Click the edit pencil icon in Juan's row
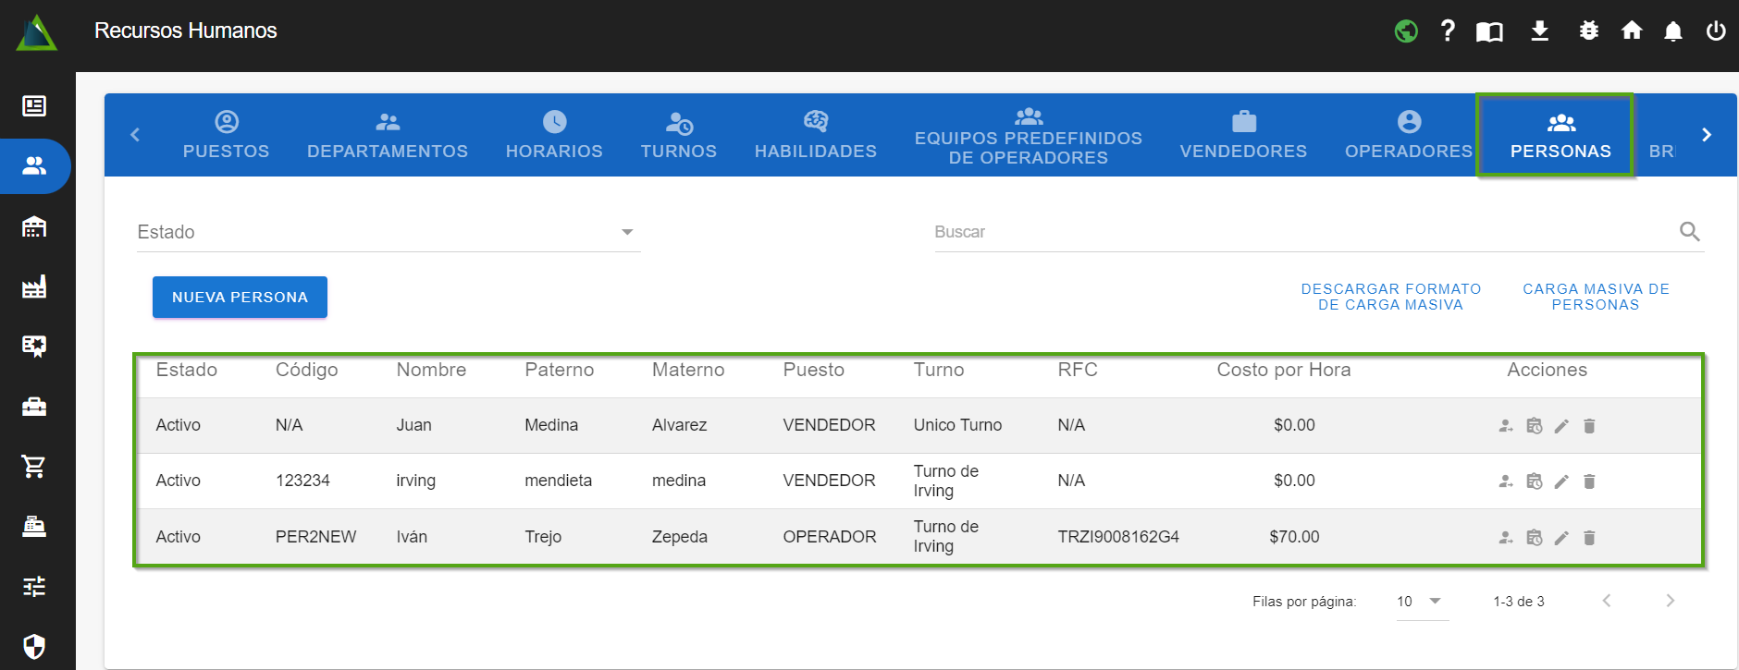1739x670 pixels. pos(1561,426)
